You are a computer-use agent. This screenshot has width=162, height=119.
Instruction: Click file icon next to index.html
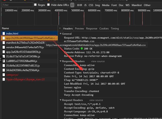pos(4,33)
